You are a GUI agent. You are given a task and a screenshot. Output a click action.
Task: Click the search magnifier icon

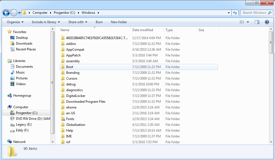click(270, 13)
